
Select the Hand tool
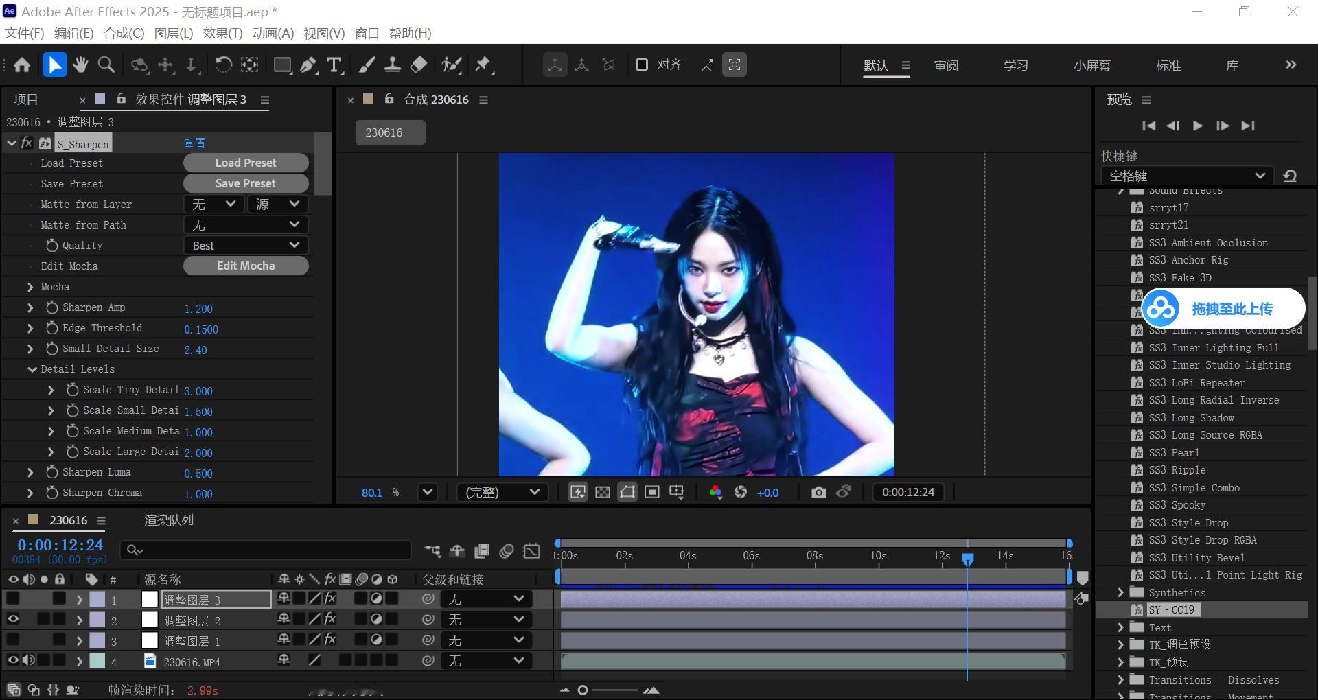80,65
